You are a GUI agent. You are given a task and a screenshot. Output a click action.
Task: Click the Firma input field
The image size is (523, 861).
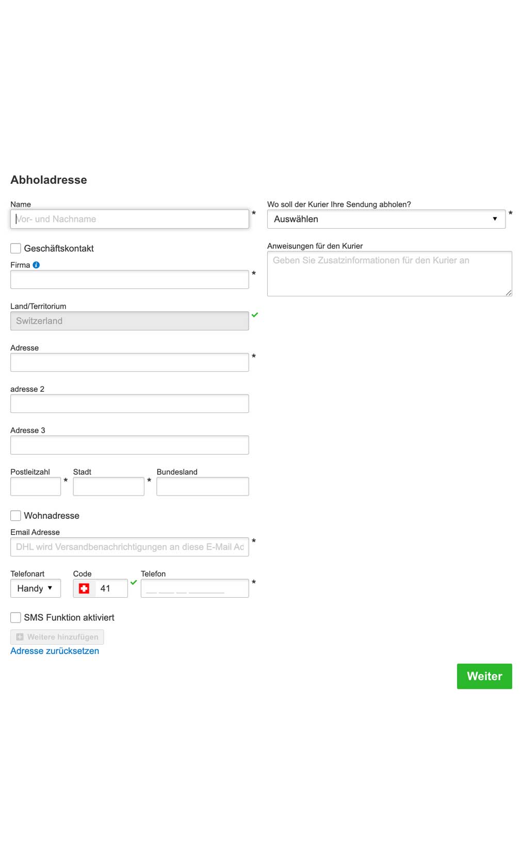(129, 279)
